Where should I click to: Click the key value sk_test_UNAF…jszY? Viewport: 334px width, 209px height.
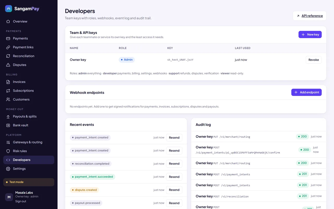(x=180, y=60)
